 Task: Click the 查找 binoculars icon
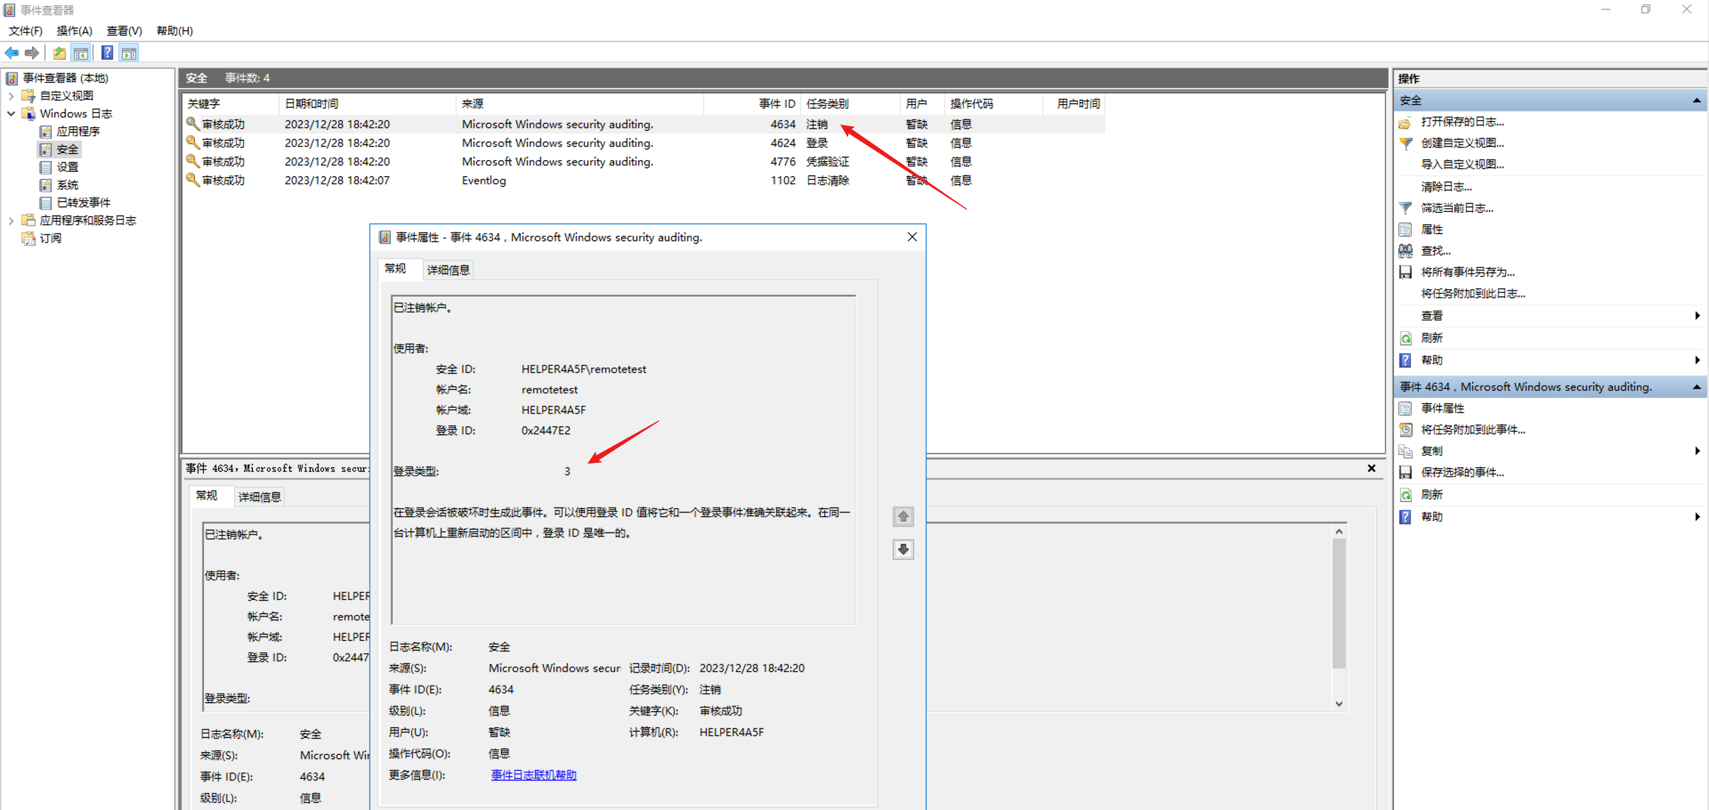[1405, 251]
